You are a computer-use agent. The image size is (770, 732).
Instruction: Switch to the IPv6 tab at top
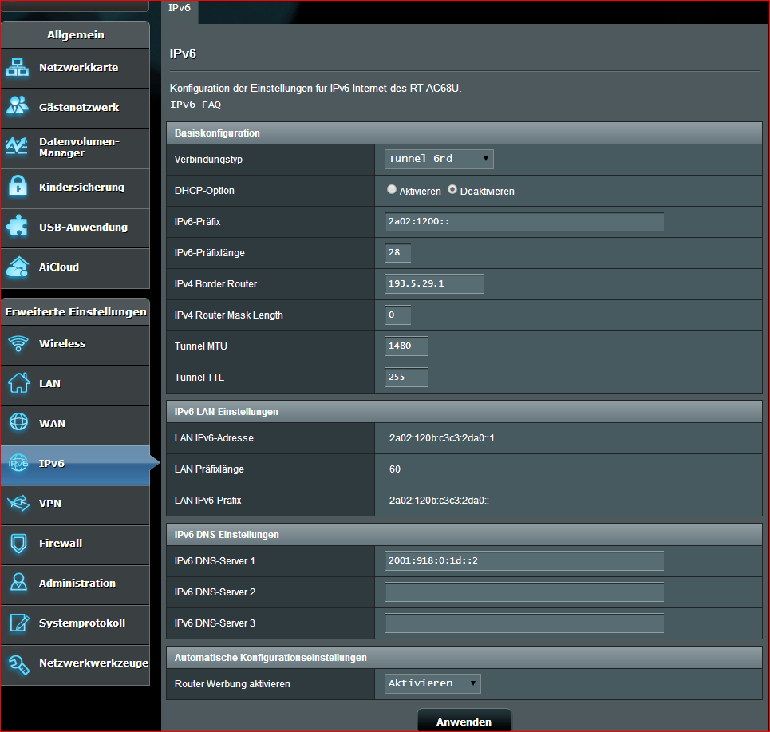(x=180, y=8)
